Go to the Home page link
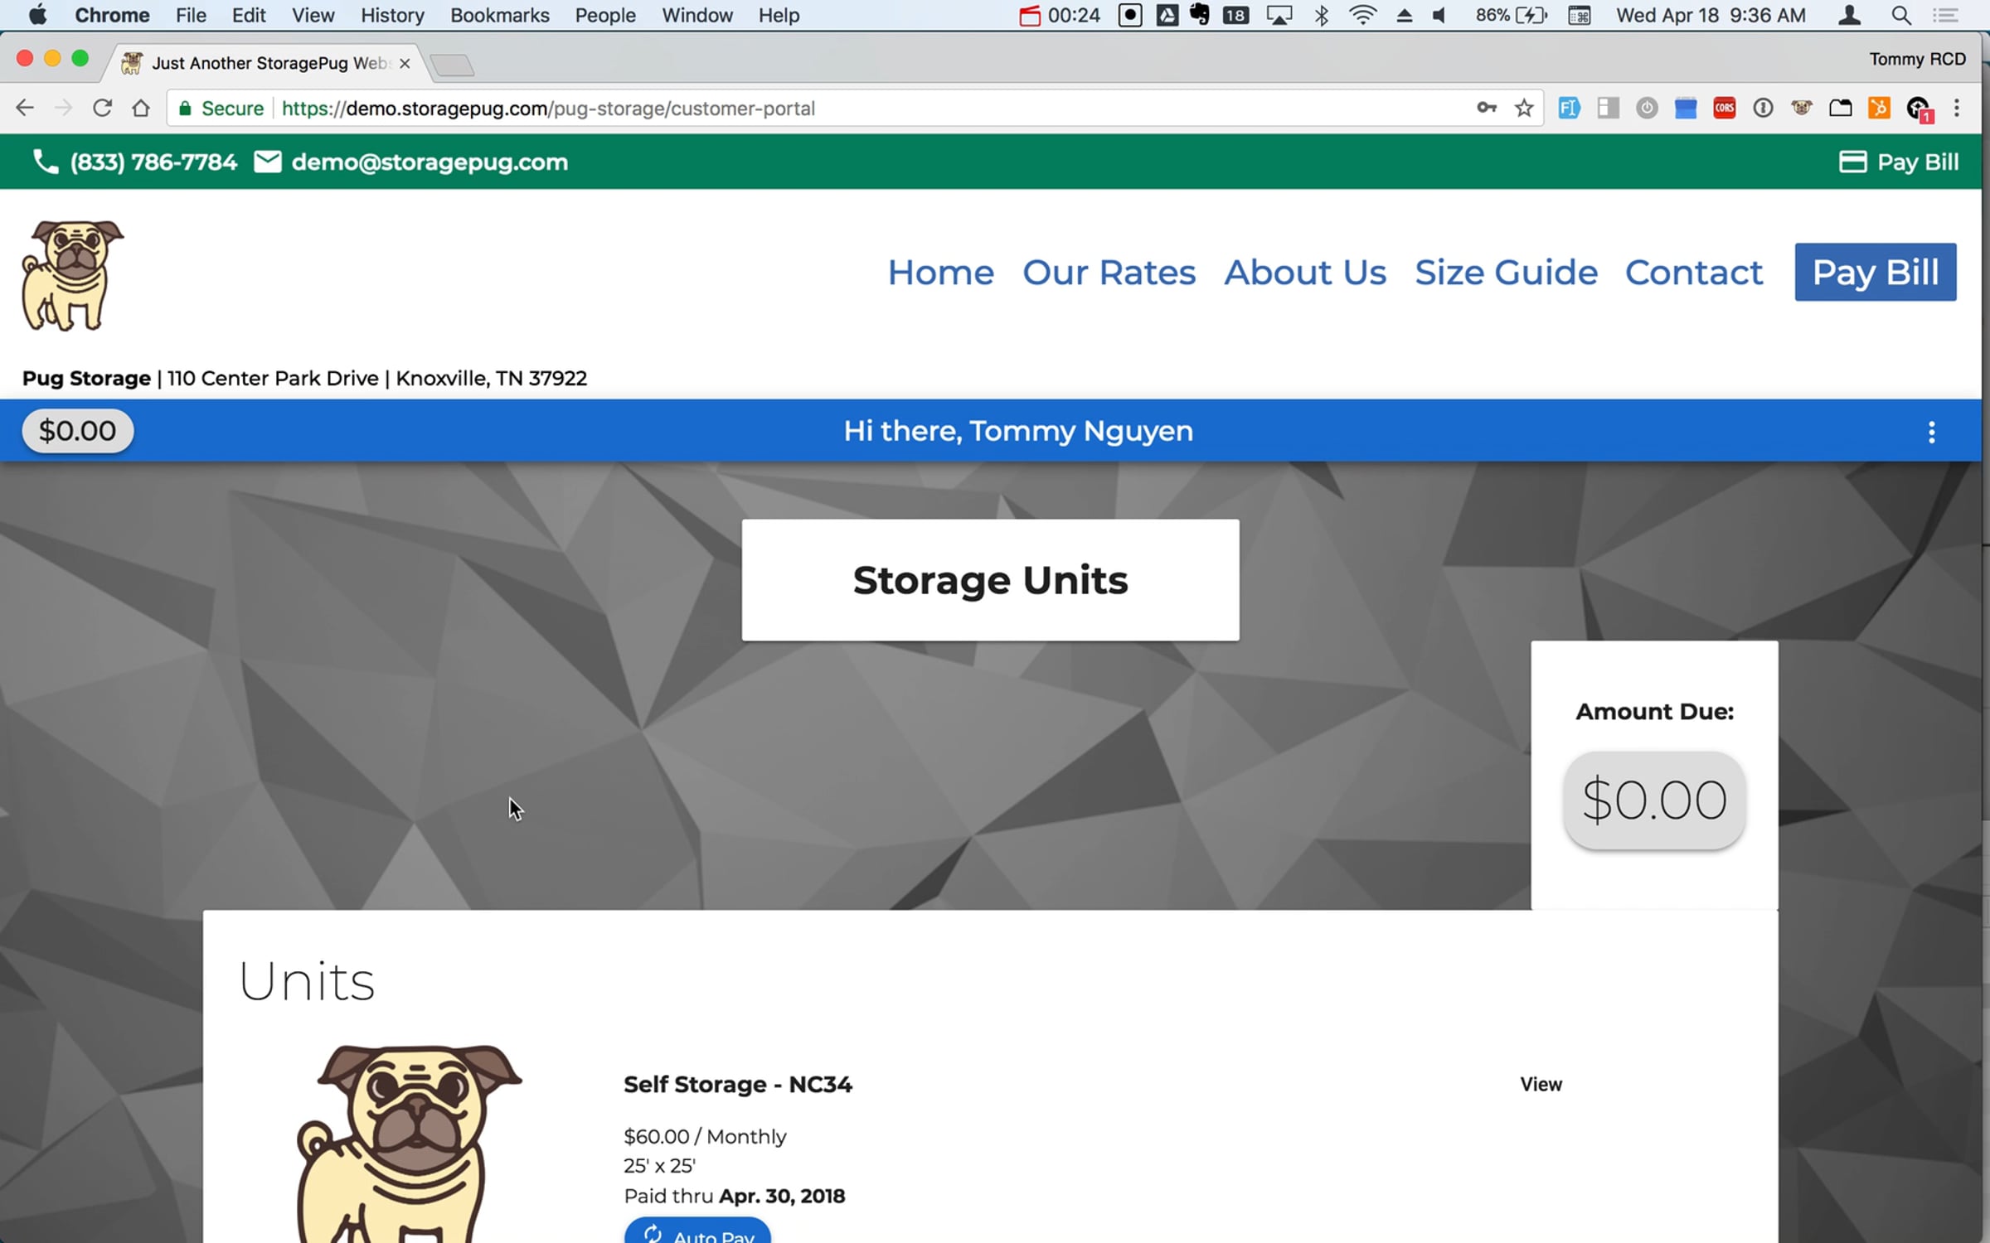 (x=940, y=272)
